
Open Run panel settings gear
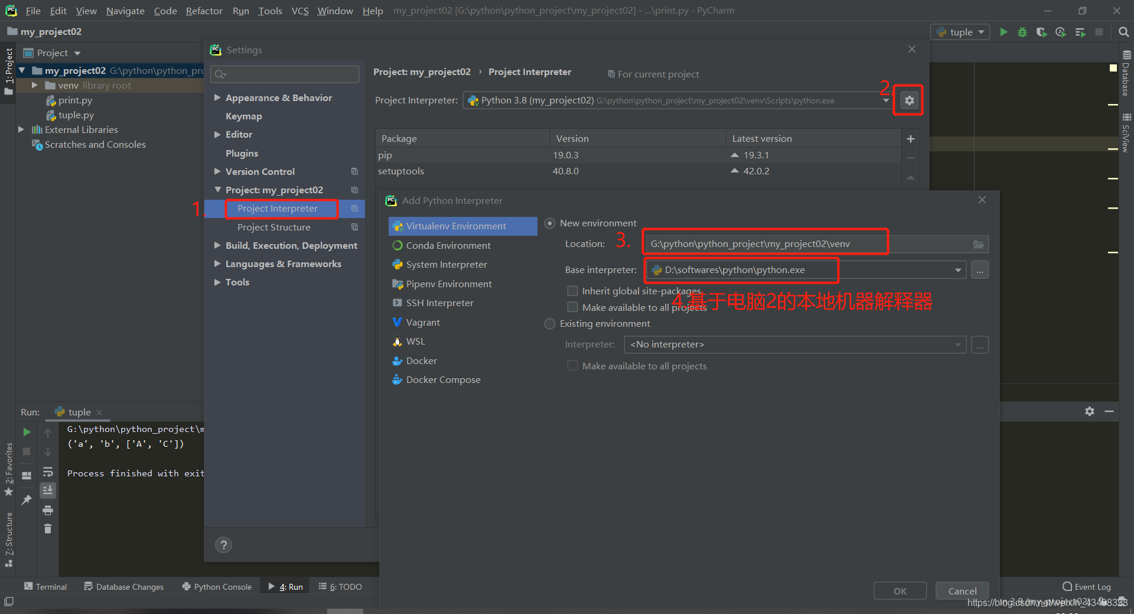click(x=1090, y=411)
